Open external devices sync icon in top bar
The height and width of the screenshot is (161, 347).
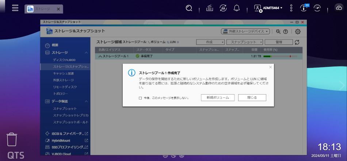coord(223,8)
